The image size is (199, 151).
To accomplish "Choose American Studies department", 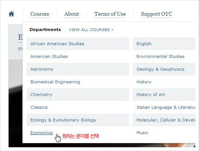I will (x=78, y=56).
